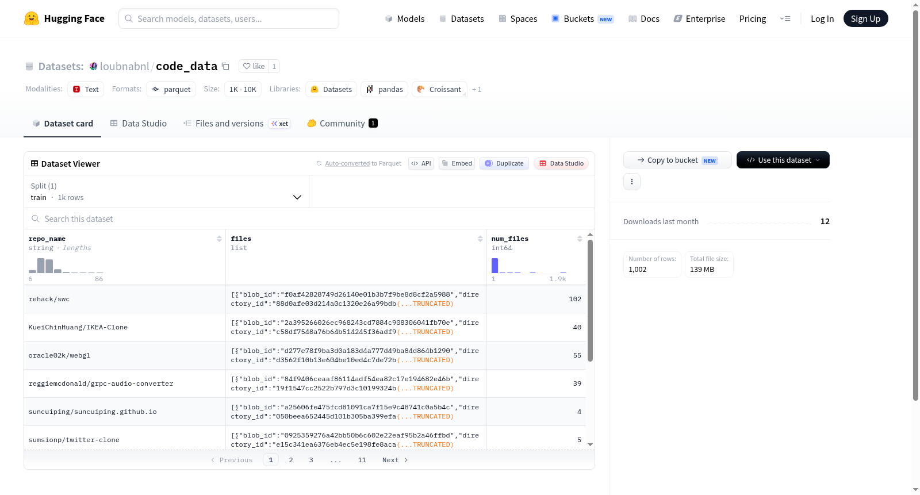Click the num_files histogram first bar
Viewport: 920px width, 495px height.
click(494, 265)
